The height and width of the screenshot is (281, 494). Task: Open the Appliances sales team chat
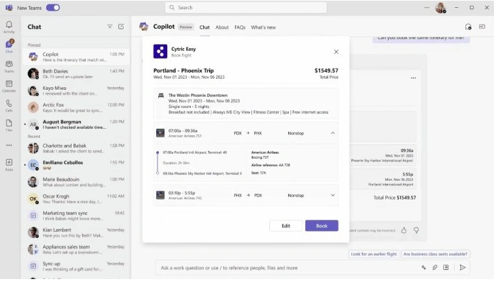point(76,249)
